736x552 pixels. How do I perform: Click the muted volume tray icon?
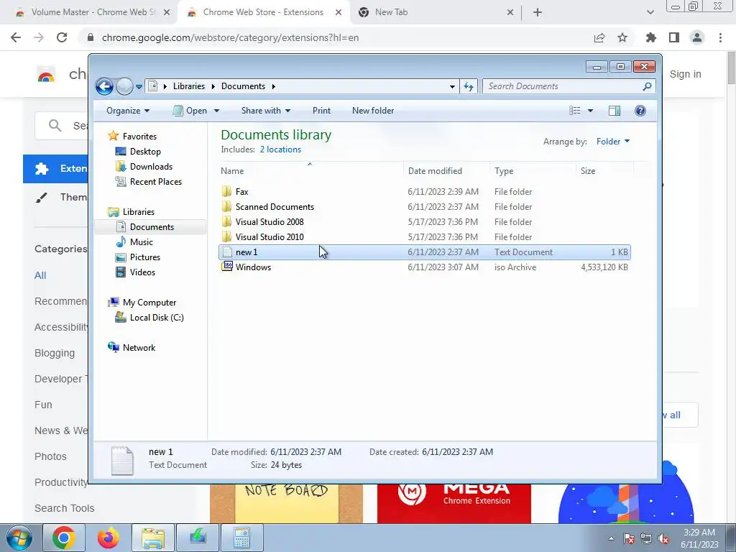tap(663, 538)
